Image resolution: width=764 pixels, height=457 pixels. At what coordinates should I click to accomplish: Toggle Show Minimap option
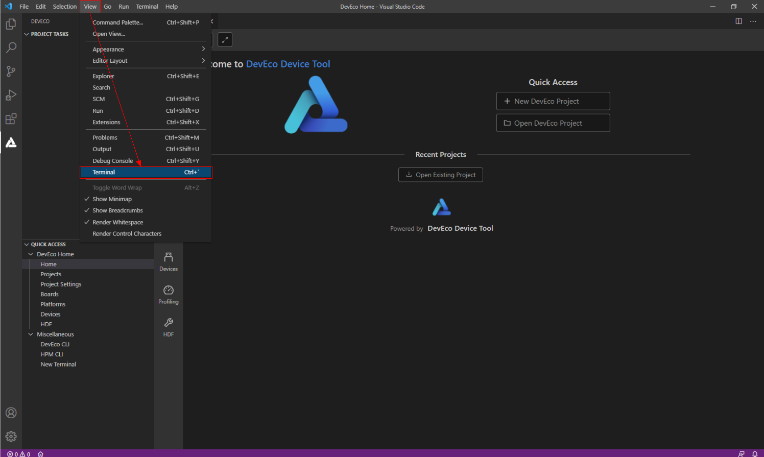point(146,199)
